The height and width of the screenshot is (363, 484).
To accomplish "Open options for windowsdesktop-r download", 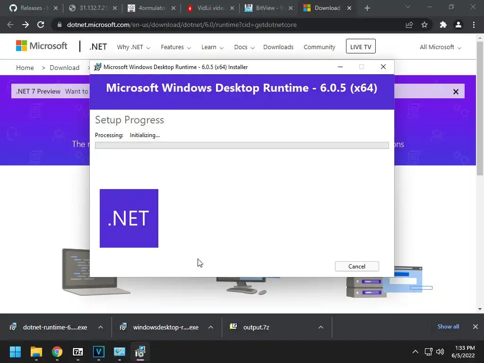I will click(x=211, y=327).
